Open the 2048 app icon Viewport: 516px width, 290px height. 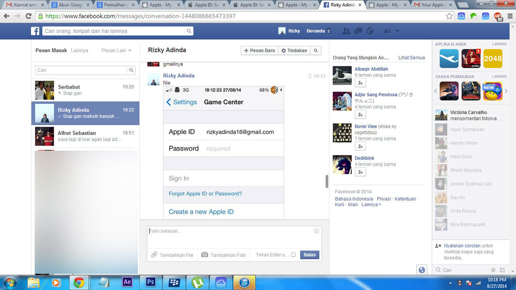click(493, 58)
